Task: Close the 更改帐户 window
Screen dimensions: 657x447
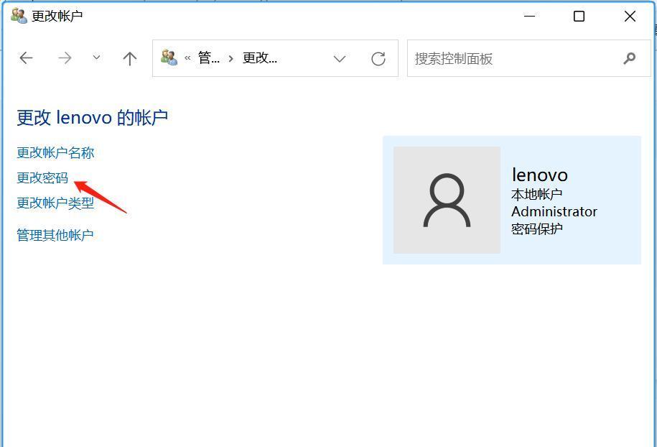Action: point(630,17)
